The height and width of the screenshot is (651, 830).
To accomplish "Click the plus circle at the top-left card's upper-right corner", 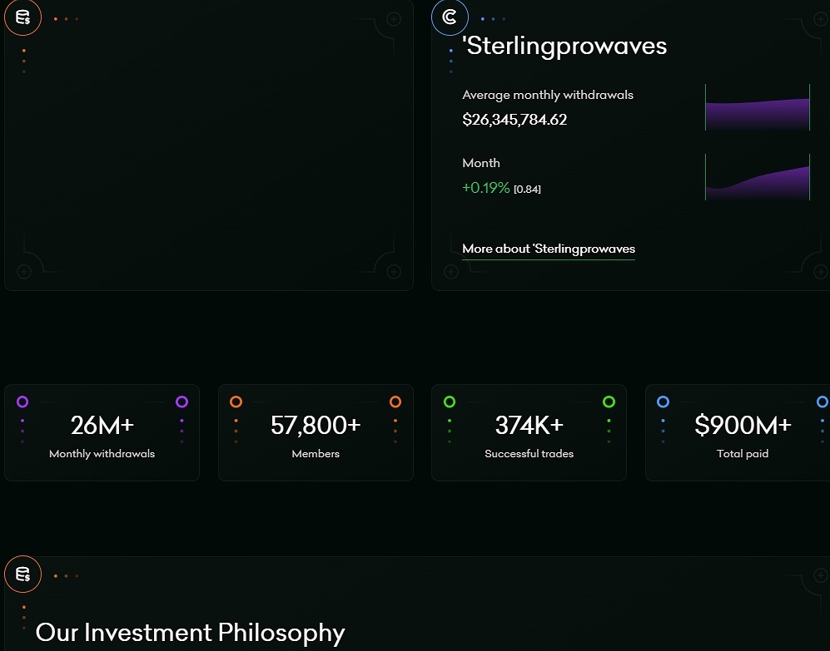I will [394, 18].
